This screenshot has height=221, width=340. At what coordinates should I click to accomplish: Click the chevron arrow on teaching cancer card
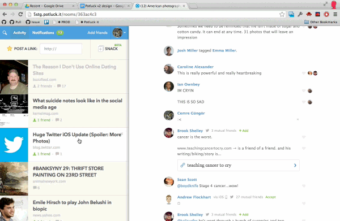(x=295, y=166)
